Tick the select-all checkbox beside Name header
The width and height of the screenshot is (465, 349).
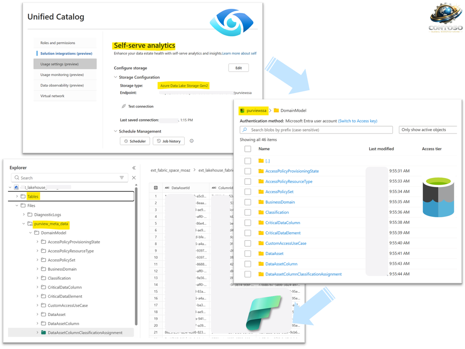248,149
